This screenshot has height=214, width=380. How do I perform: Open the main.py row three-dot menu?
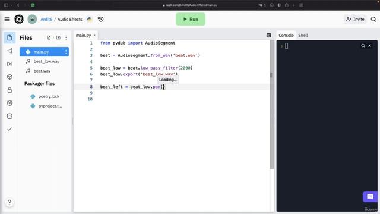pos(66,52)
